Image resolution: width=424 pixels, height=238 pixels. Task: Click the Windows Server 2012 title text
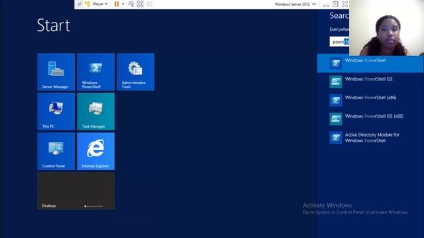click(x=292, y=5)
